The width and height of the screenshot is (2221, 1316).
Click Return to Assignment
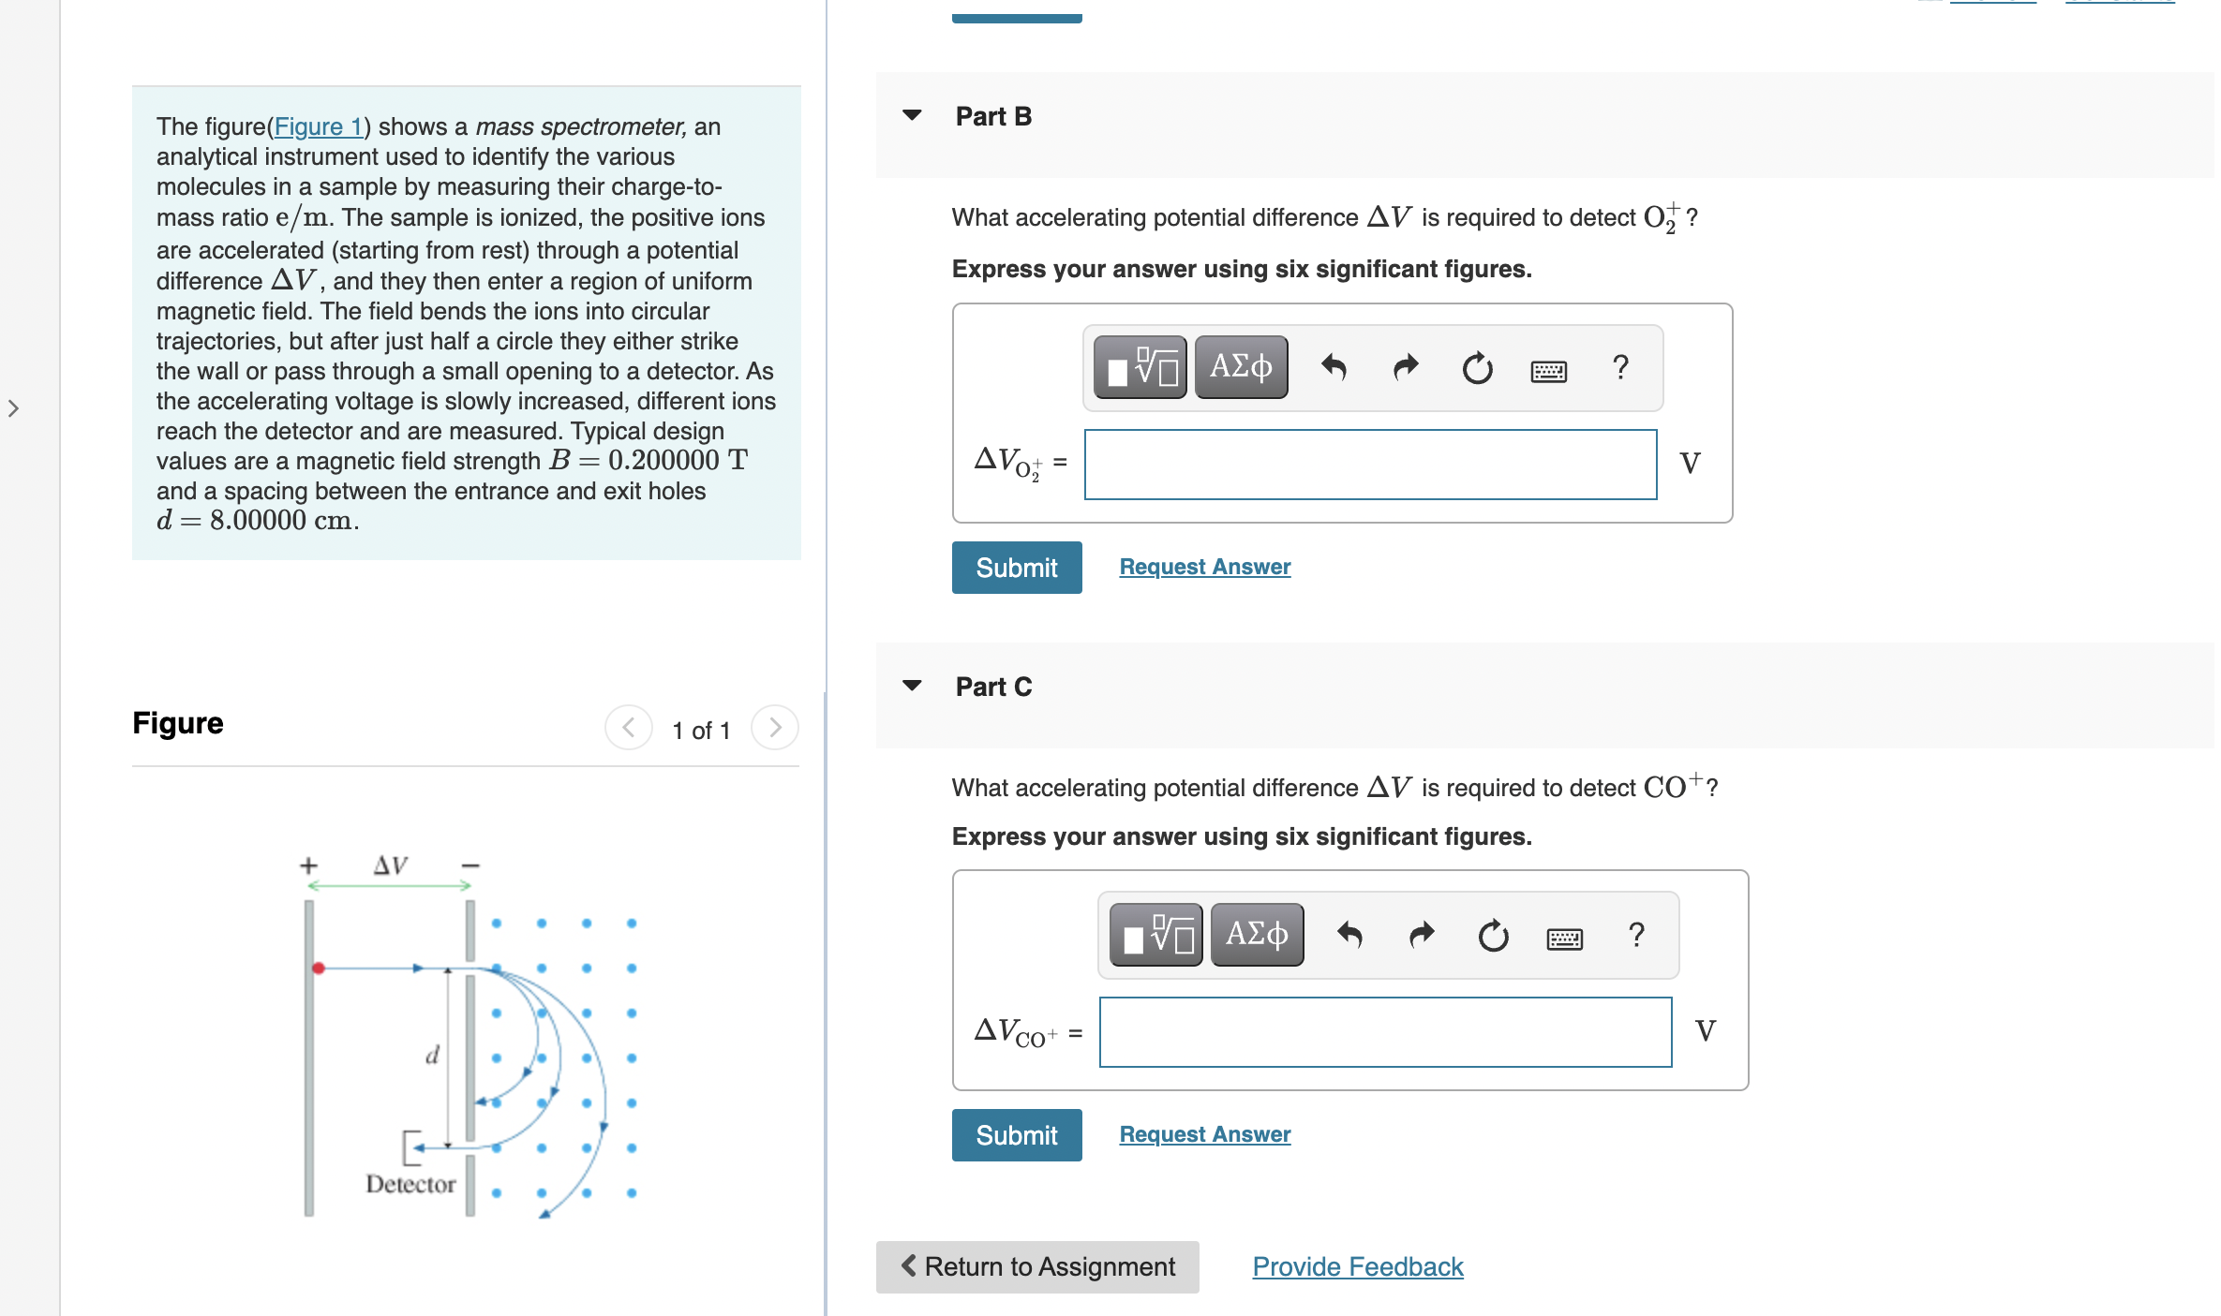click(x=1036, y=1266)
